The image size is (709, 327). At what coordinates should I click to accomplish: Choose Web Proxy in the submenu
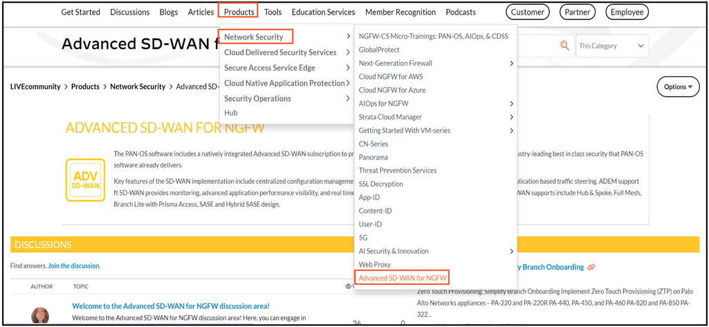(x=374, y=265)
